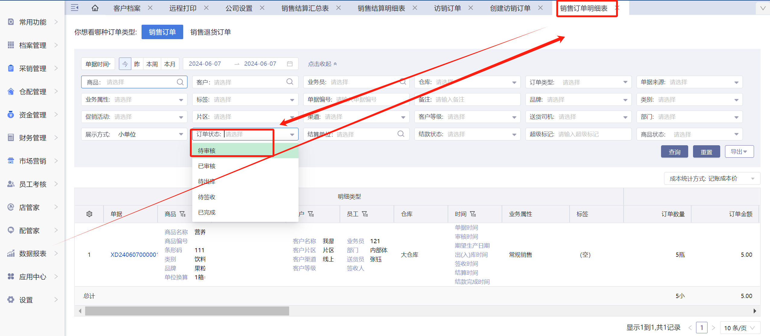The image size is (770, 336).
Task: Click the 查询 button
Action: point(675,152)
